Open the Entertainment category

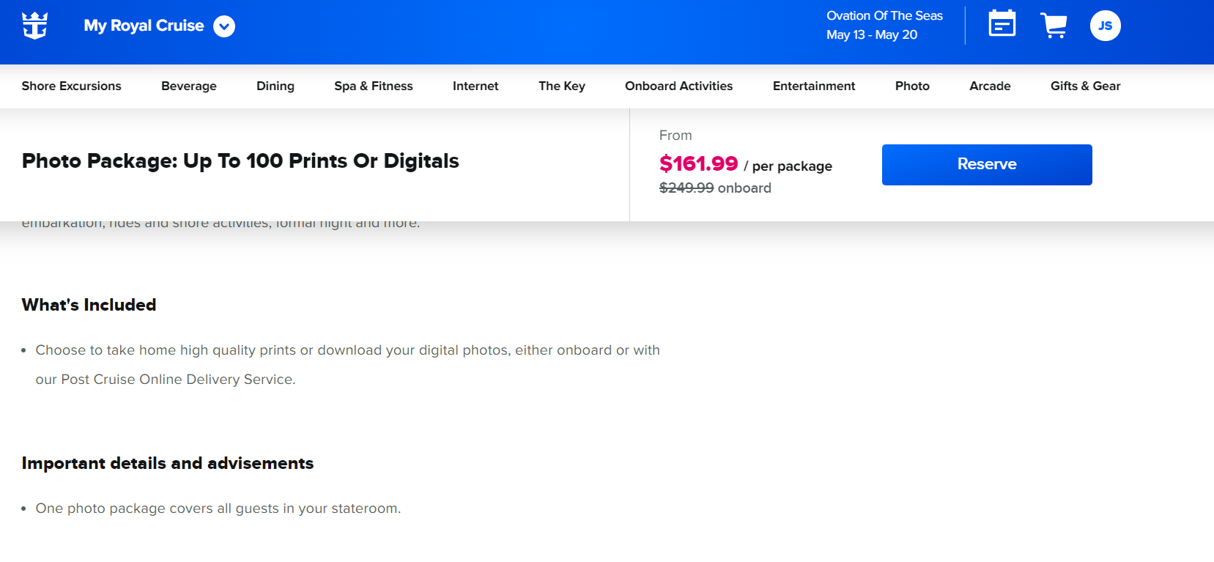pos(814,86)
